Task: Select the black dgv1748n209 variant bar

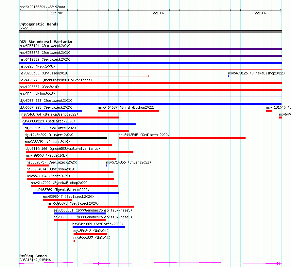Action: (x=66, y=138)
